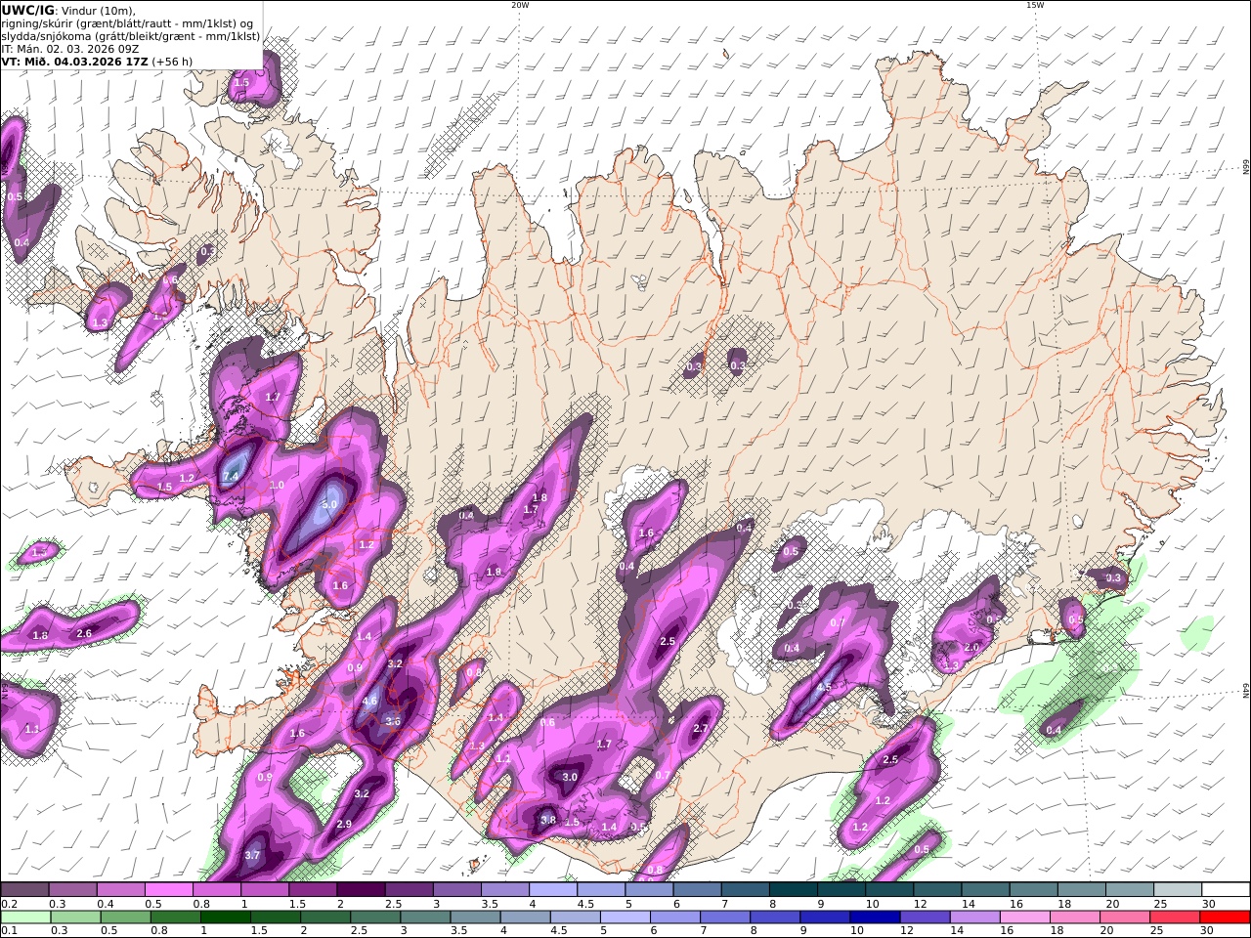Pick the pink rain swatch between 18 and 20
Image resolution: width=1251 pixels, height=938 pixels.
point(1077,917)
